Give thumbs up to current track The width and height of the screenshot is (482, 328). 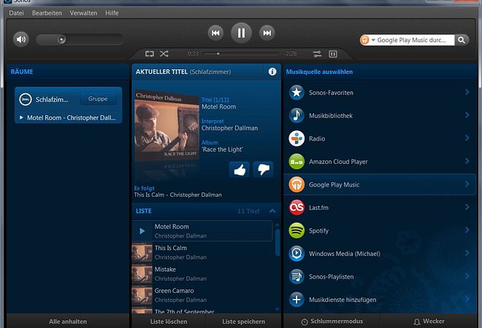pos(240,169)
